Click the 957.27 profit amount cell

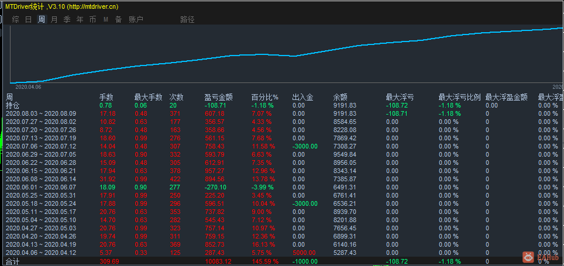[x=214, y=171]
